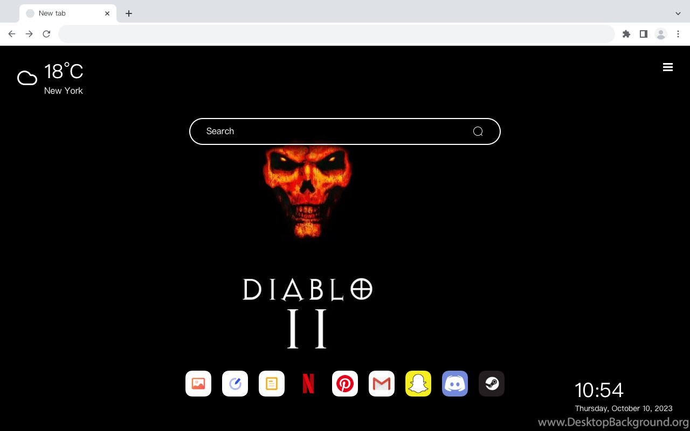Click the New York location label
Image resolution: width=690 pixels, height=431 pixels.
(64, 91)
